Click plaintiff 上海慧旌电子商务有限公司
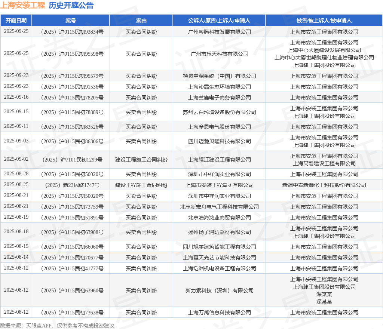 tap(219, 98)
